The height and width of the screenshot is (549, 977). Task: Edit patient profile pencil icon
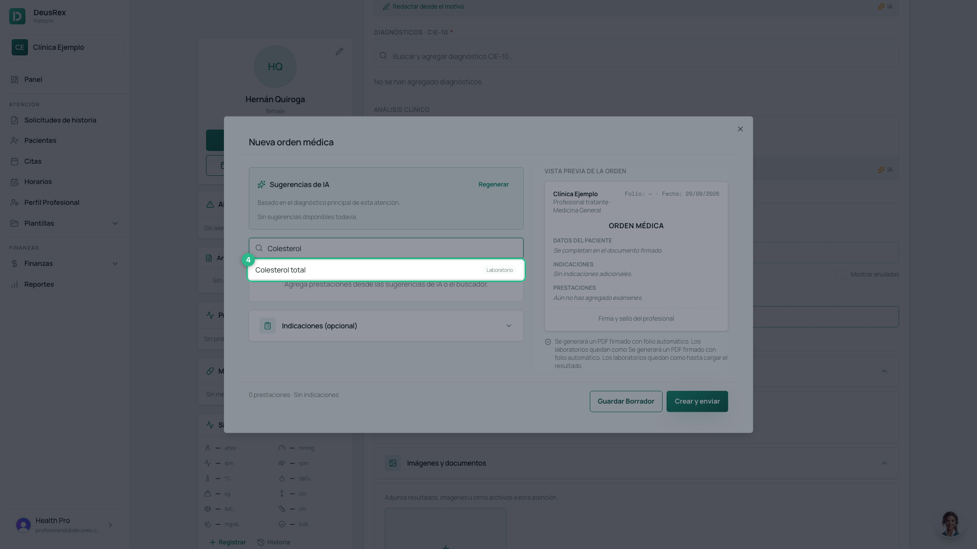[x=339, y=51]
